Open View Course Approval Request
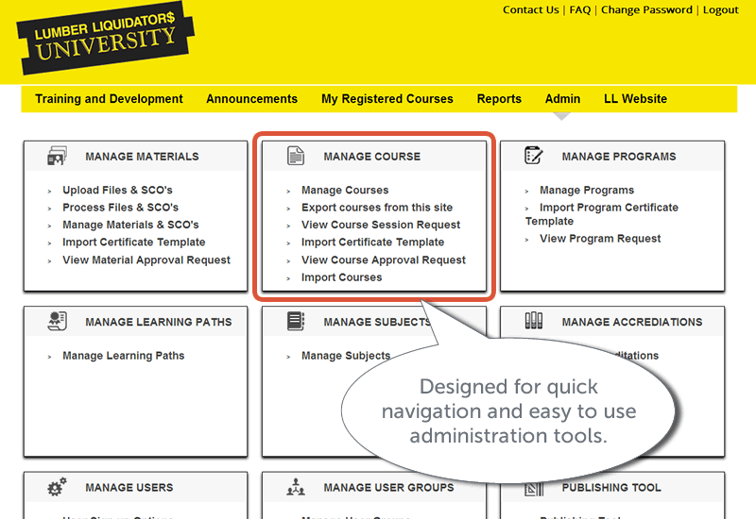This screenshot has width=756, height=519. [384, 259]
